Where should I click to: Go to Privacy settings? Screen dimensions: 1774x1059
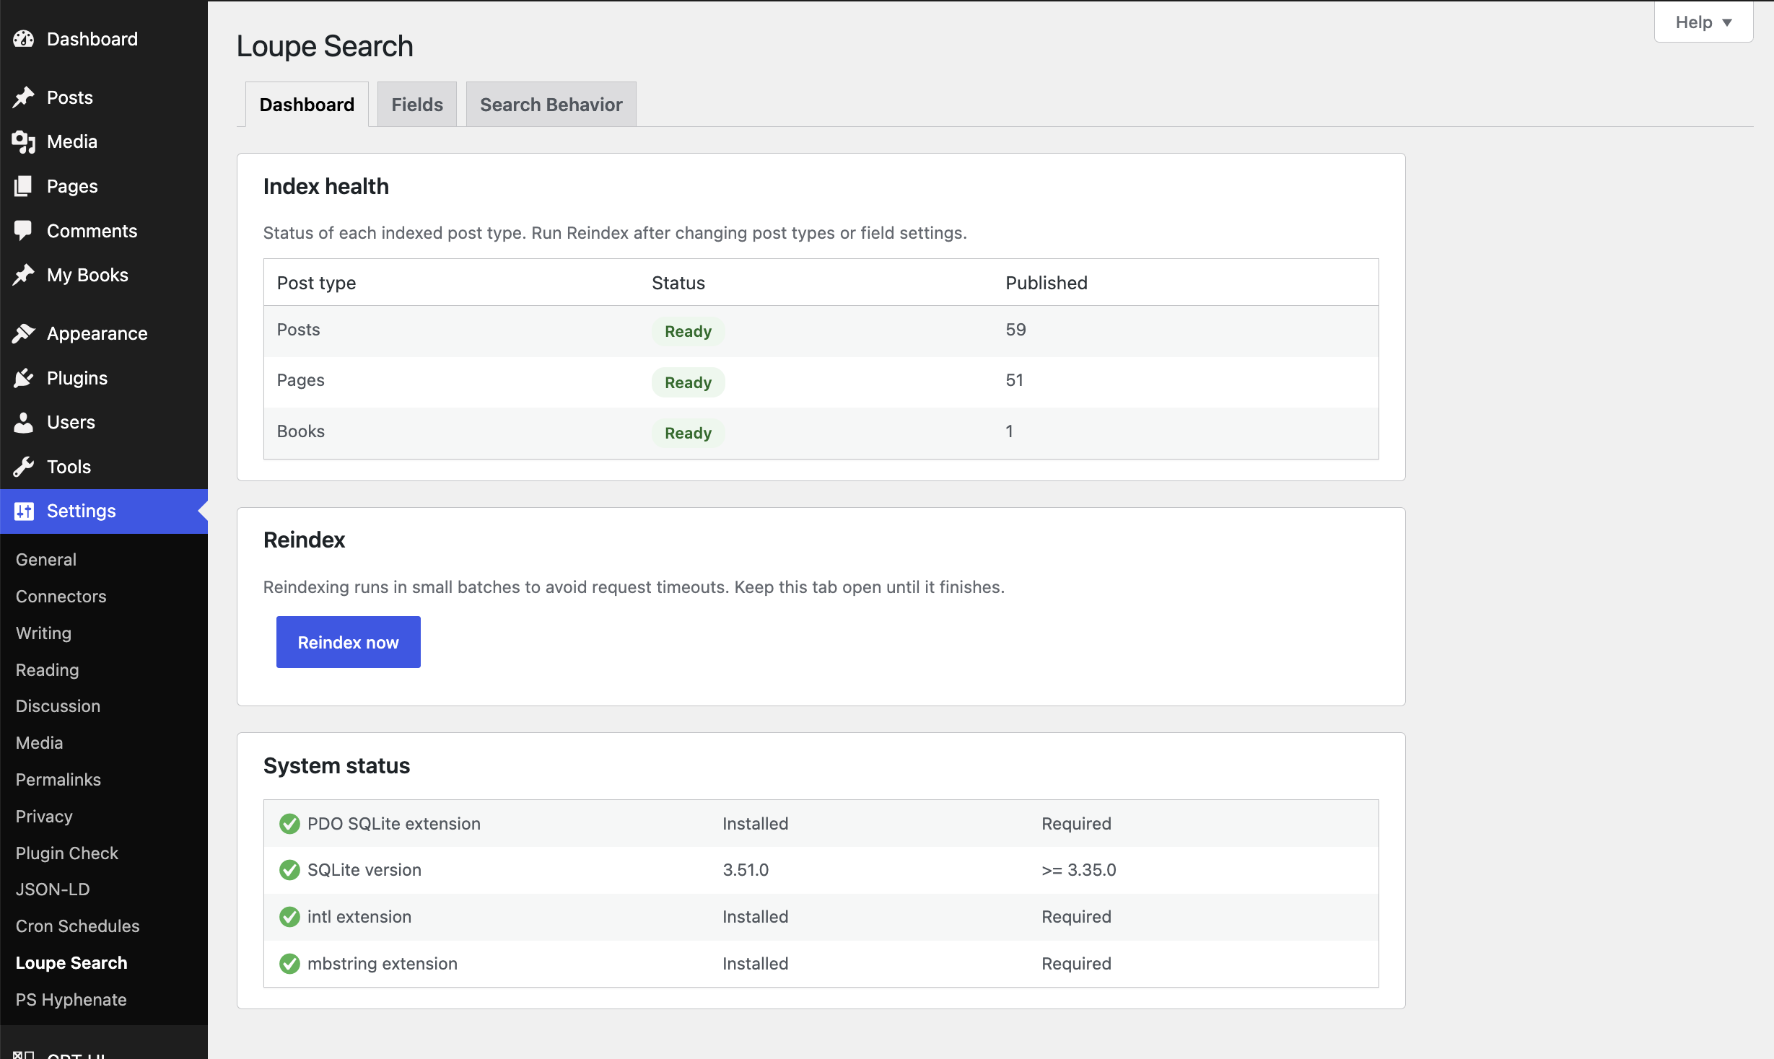(44, 817)
